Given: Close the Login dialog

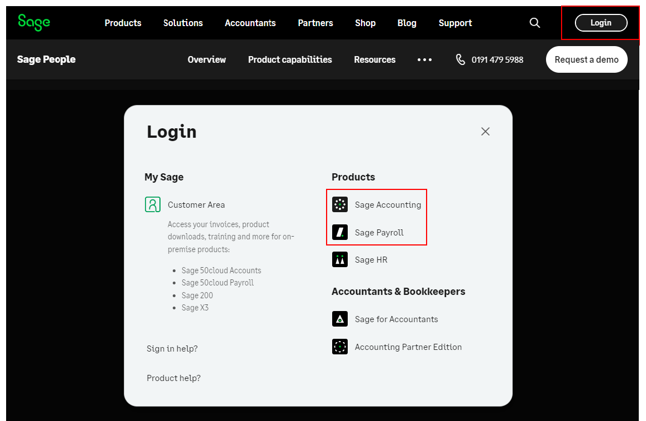Looking at the screenshot, I should 485,132.
